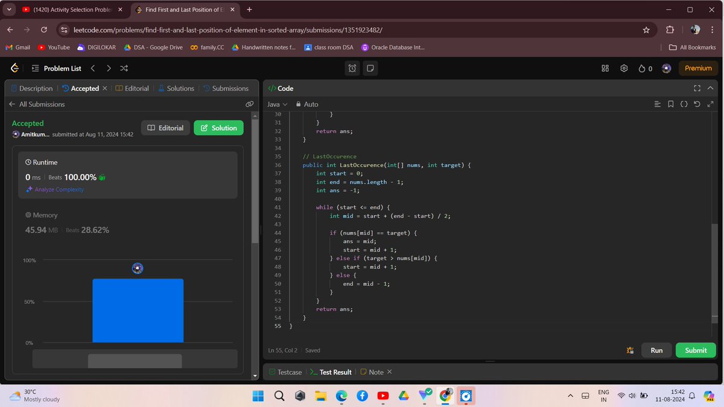This screenshot has height=407, width=724.
Task: Open the Description tab
Action: [x=32, y=88]
